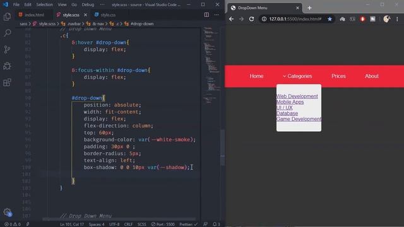Close the DropDown Menu browser tab

297,8
